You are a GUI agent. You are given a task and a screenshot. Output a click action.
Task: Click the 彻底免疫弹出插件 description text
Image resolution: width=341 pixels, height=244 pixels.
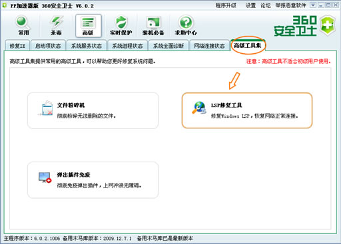(x=99, y=185)
